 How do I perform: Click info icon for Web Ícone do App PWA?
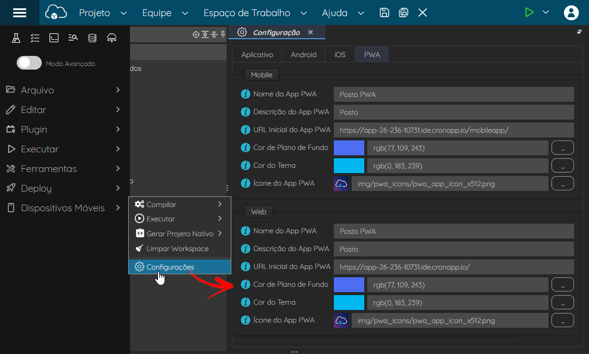pyautogui.click(x=245, y=320)
